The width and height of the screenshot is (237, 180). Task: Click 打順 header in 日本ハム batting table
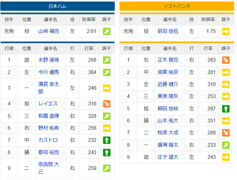click(x=9, y=48)
